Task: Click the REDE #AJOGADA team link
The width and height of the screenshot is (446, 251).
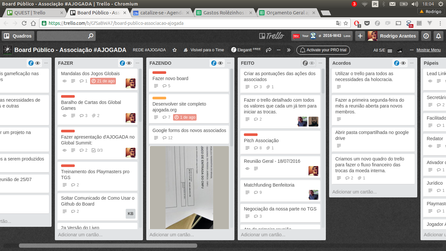Action: (149, 50)
